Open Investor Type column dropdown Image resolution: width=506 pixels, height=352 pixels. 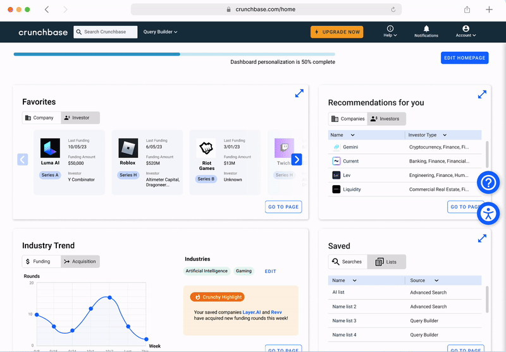pos(445,135)
